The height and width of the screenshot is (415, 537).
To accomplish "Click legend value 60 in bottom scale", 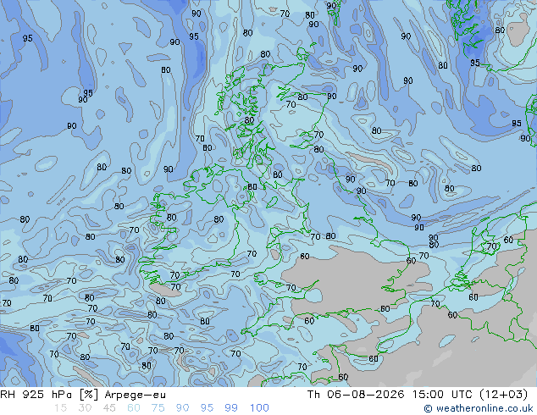I will 134,408.
